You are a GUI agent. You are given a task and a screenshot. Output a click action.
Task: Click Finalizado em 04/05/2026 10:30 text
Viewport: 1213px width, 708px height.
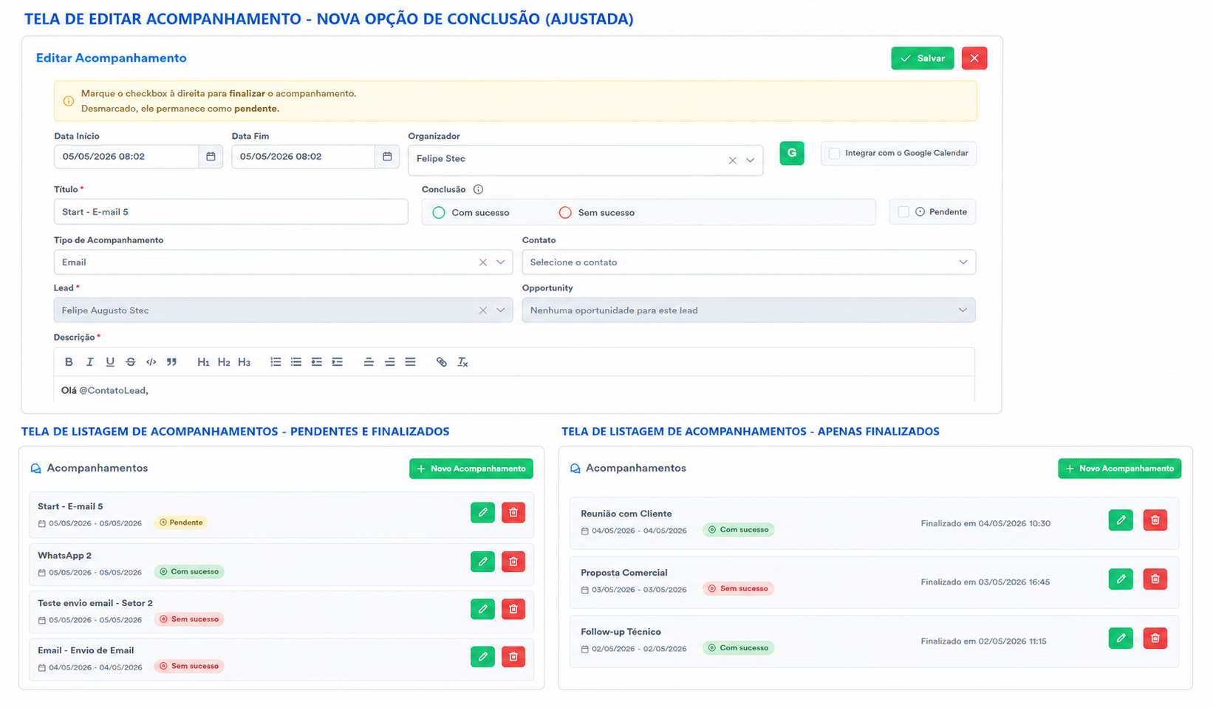985,523
